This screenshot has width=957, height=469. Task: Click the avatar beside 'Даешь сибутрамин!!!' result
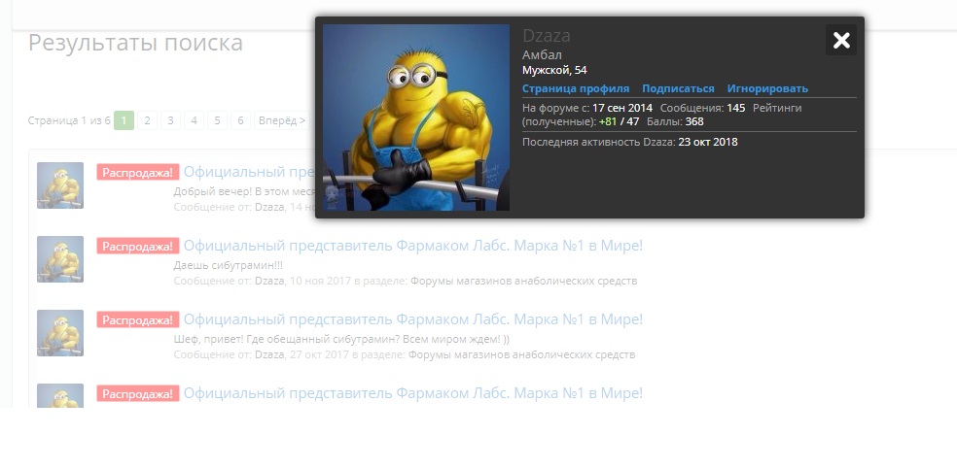tap(60, 259)
